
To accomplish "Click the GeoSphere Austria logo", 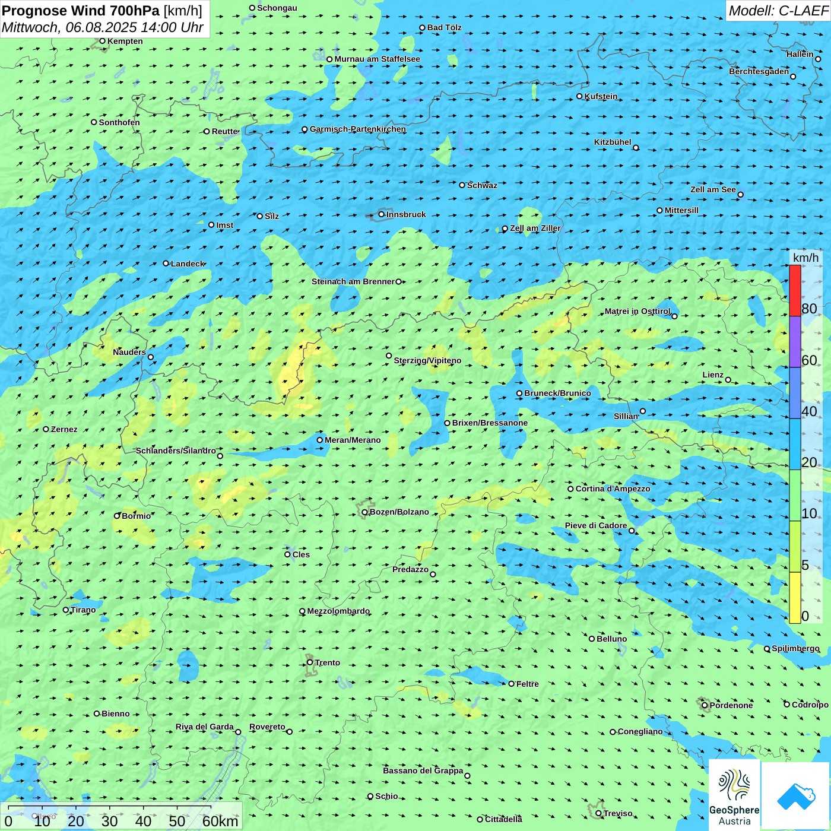I will pyautogui.click(x=734, y=795).
